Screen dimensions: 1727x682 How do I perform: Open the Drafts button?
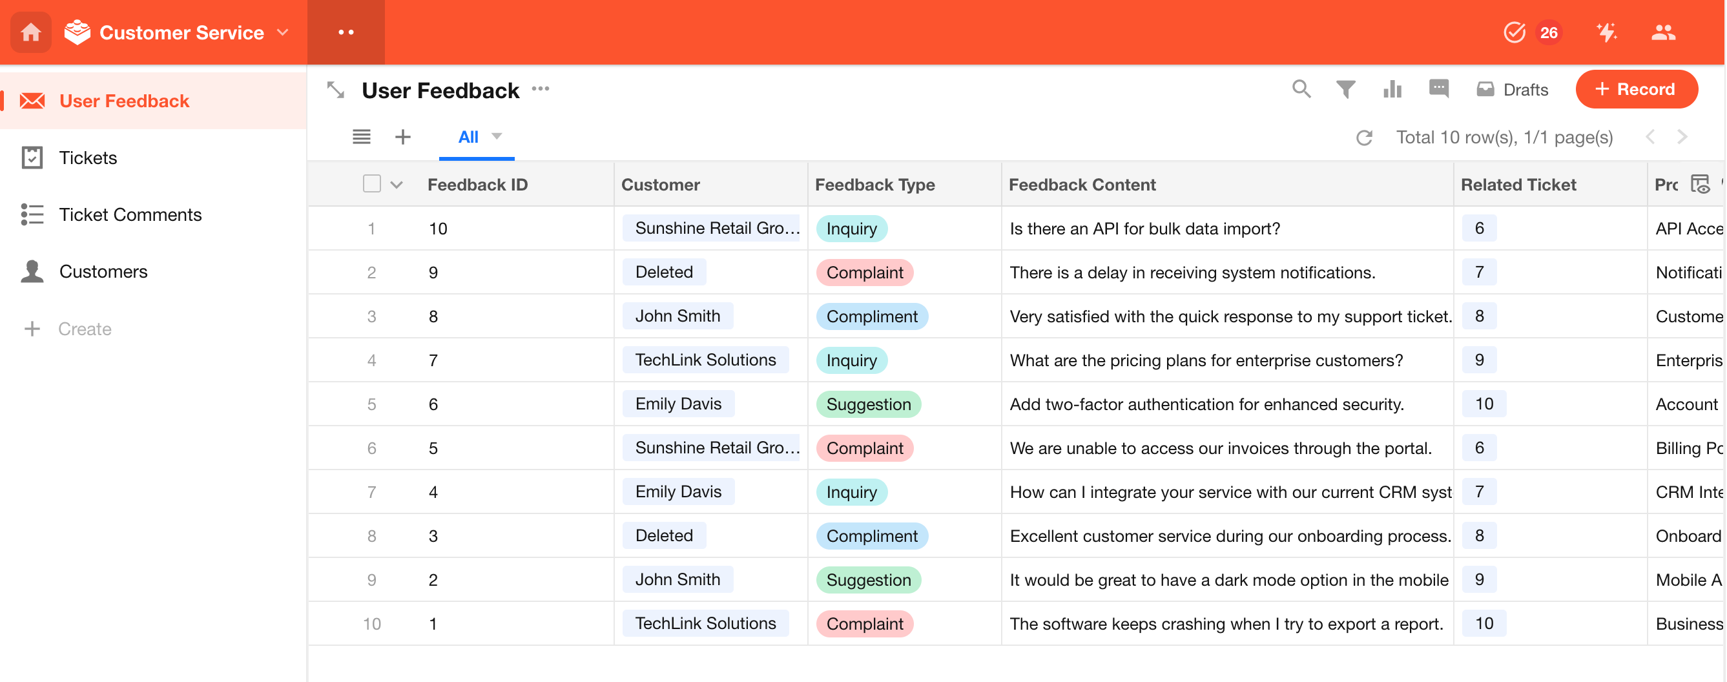[x=1513, y=89]
